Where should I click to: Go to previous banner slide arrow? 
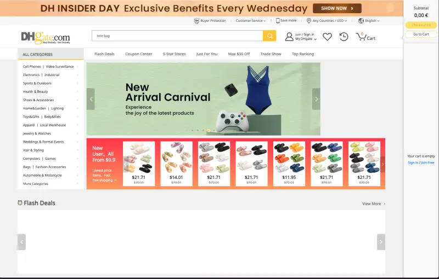pos(91,99)
